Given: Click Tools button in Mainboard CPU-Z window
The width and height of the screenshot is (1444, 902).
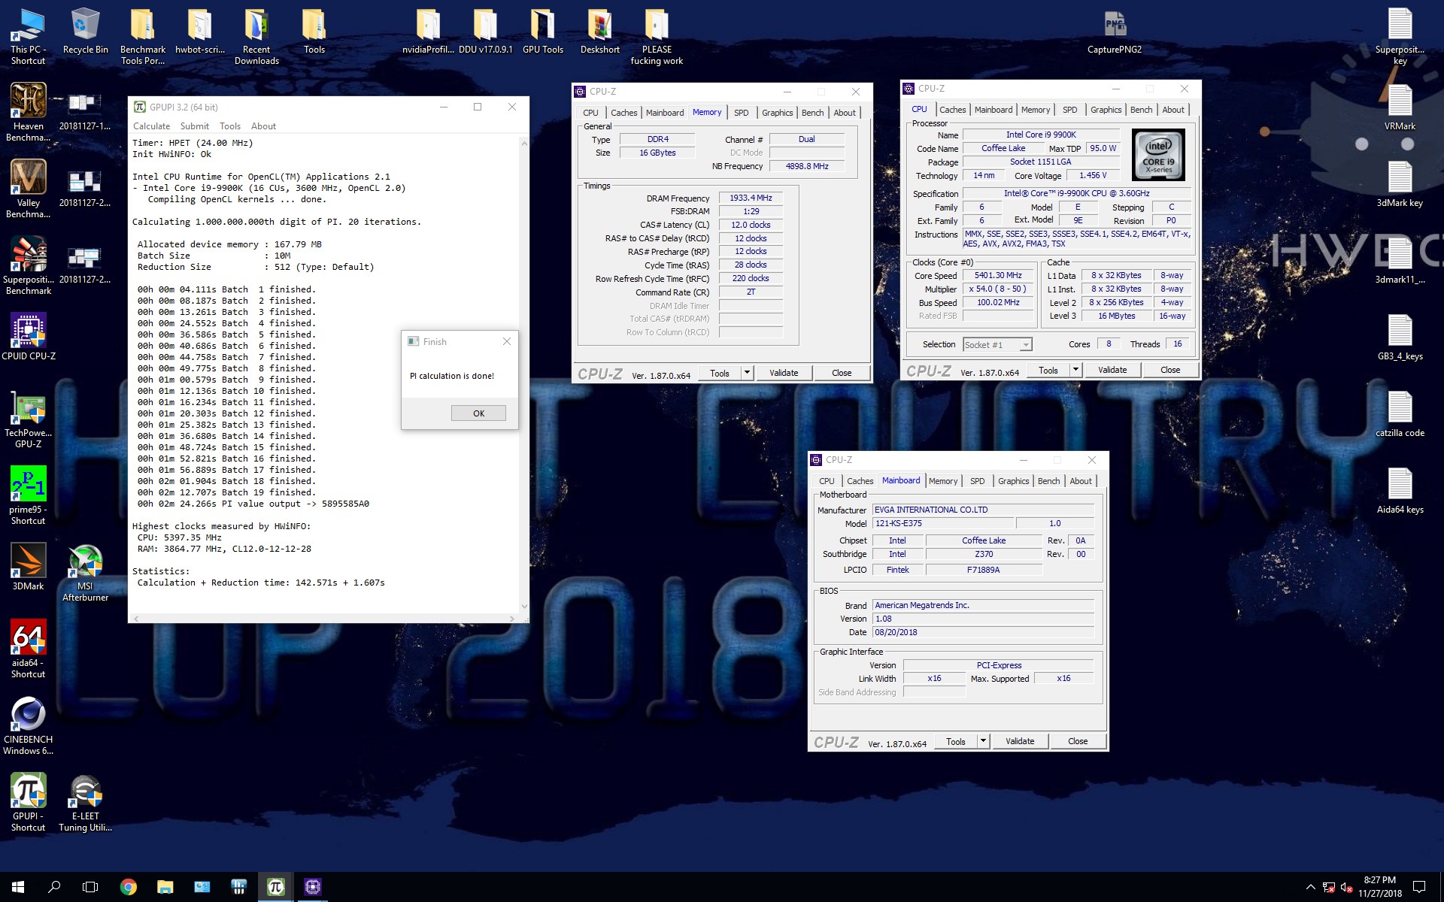Looking at the screenshot, I should [x=956, y=741].
